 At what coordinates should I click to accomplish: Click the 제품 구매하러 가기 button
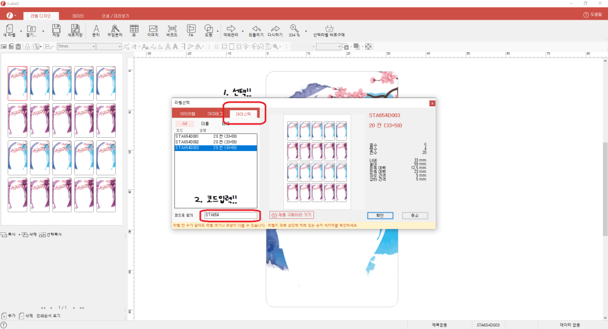pos(291,215)
